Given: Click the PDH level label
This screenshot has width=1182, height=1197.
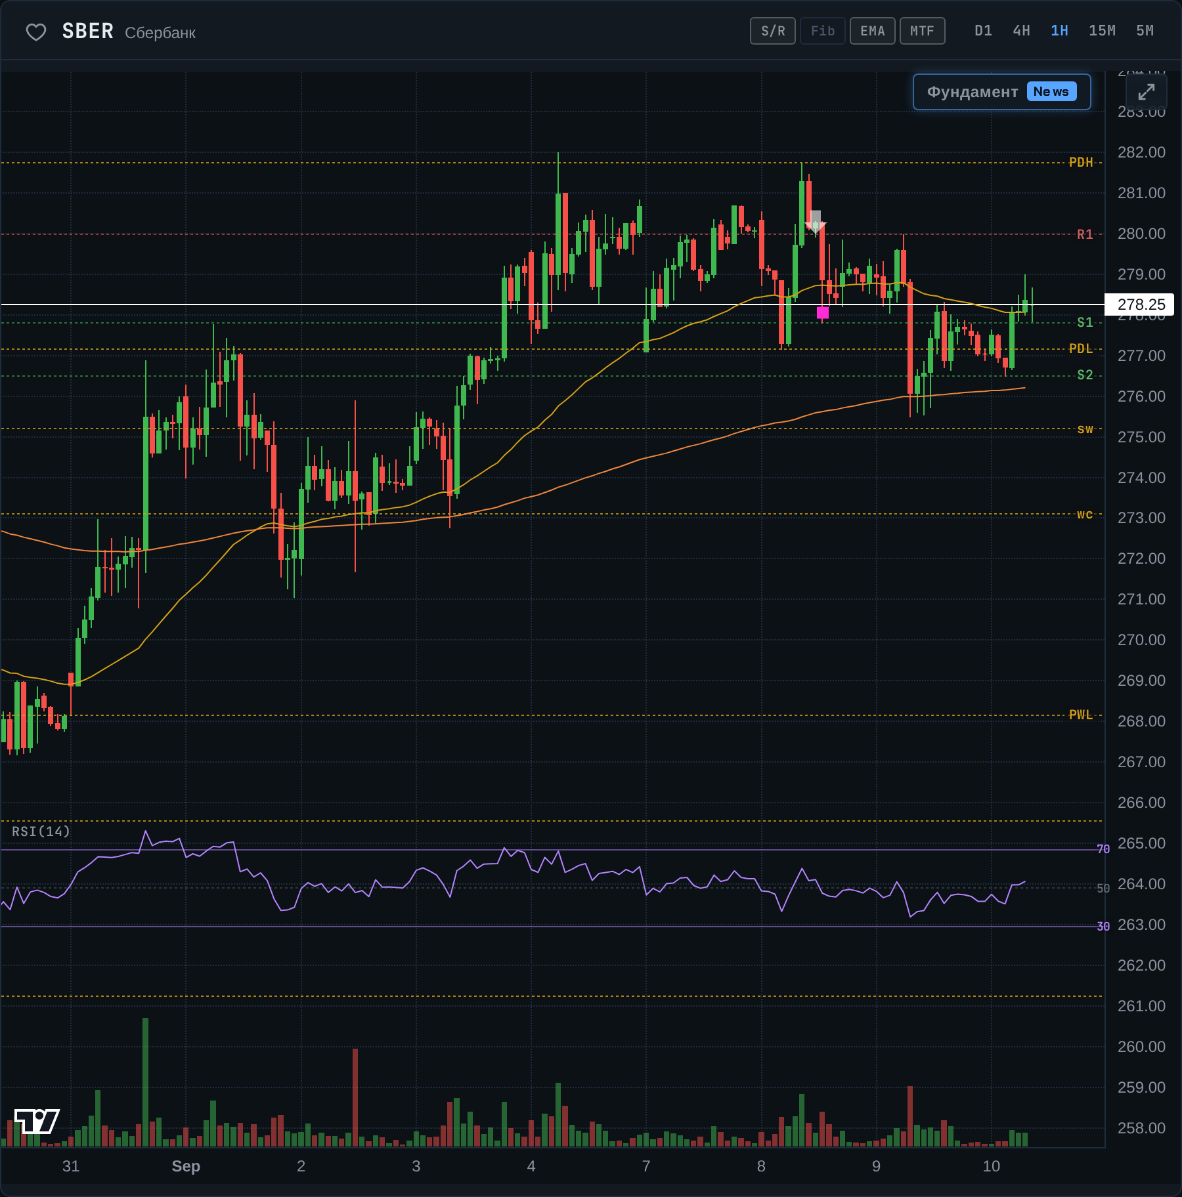Looking at the screenshot, I should point(1081,162).
